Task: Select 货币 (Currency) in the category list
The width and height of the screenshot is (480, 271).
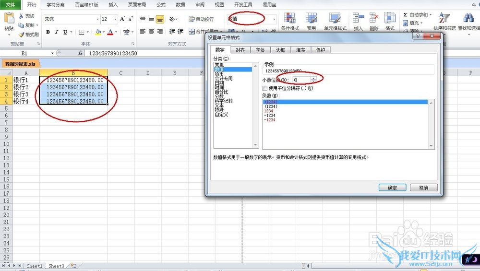Action: coord(219,74)
